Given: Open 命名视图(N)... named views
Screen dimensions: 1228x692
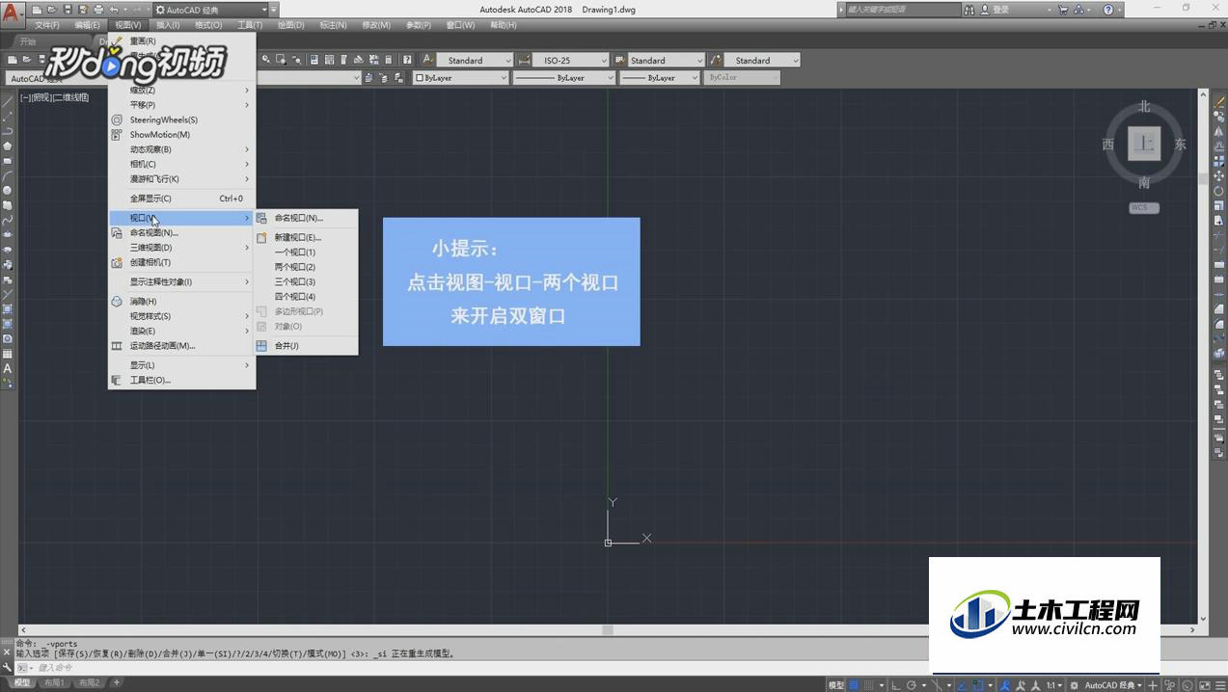Looking at the screenshot, I should click(x=181, y=232).
